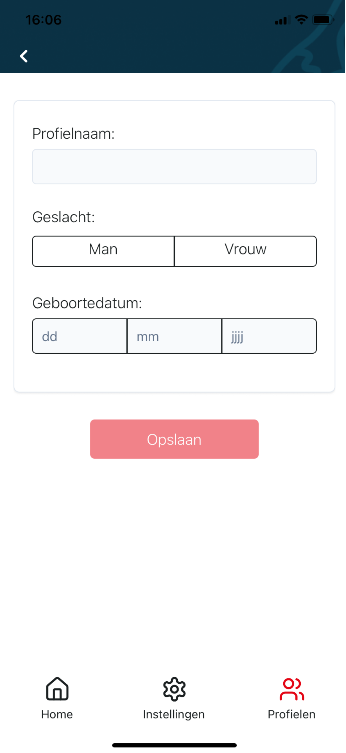Toggle gender choice to Man
The height and width of the screenshot is (753, 346).
(103, 251)
